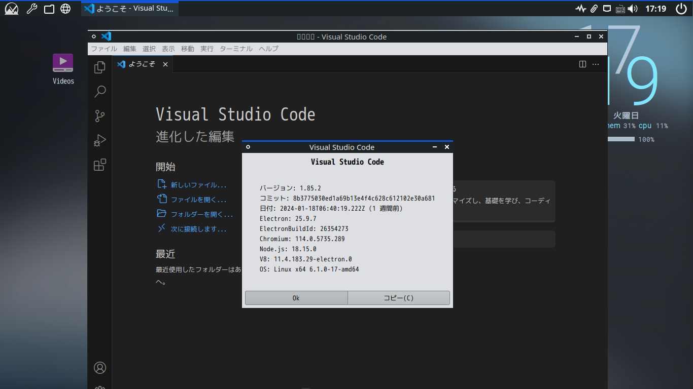Click the remote connect icon beside 次に接続します
Image resolution: width=693 pixels, height=389 pixels.
[161, 228]
